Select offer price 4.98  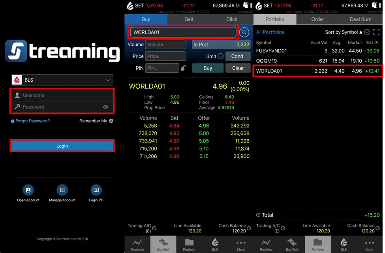click(x=204, y=126)
